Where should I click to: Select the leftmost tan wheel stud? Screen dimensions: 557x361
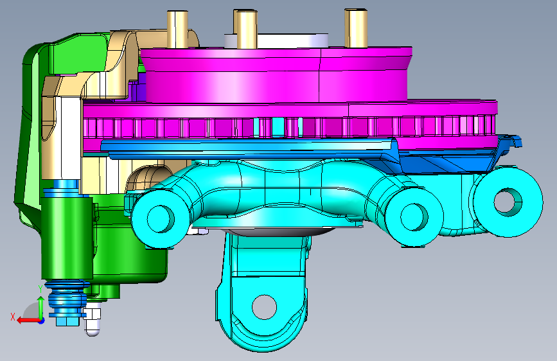pyautogui.click(x=177, y=29)
